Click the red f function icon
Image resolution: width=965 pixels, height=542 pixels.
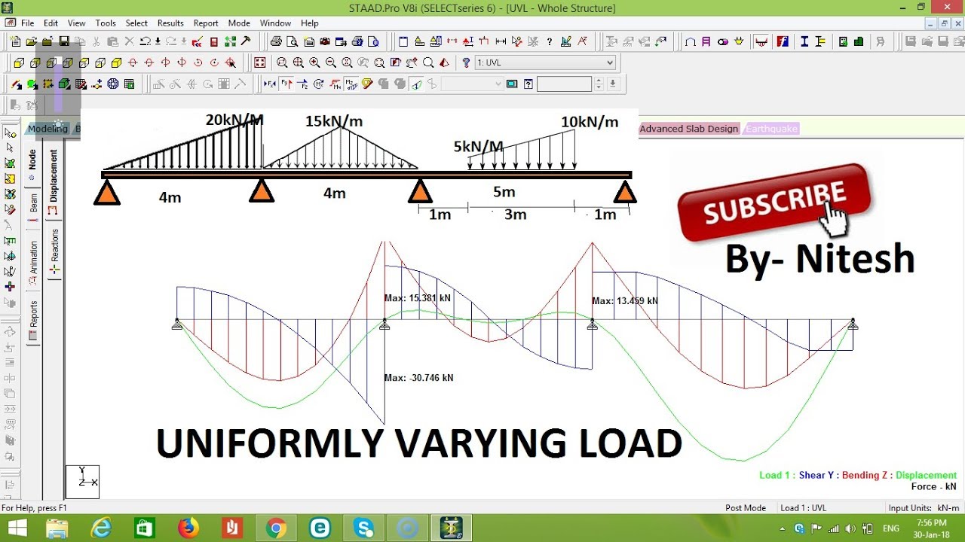(x=783, y=41)
